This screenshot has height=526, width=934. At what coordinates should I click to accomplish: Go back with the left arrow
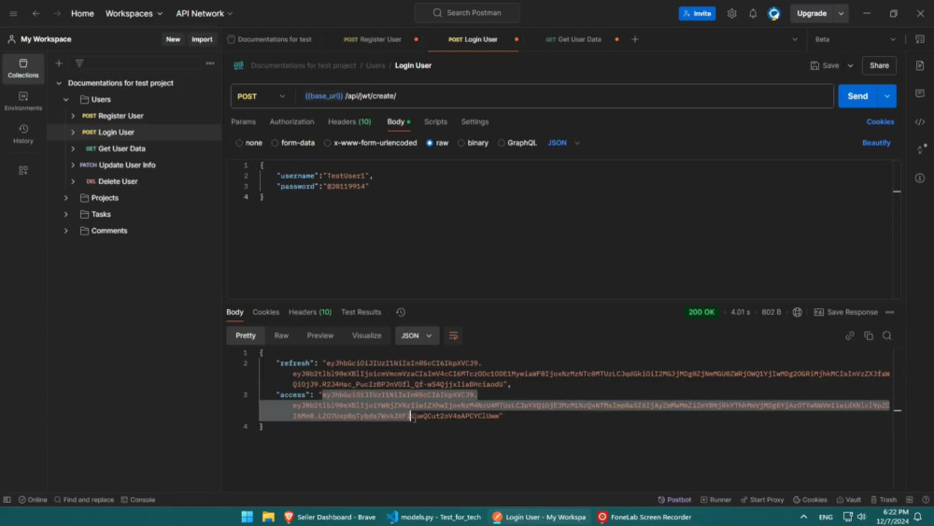tap(35, 13)
